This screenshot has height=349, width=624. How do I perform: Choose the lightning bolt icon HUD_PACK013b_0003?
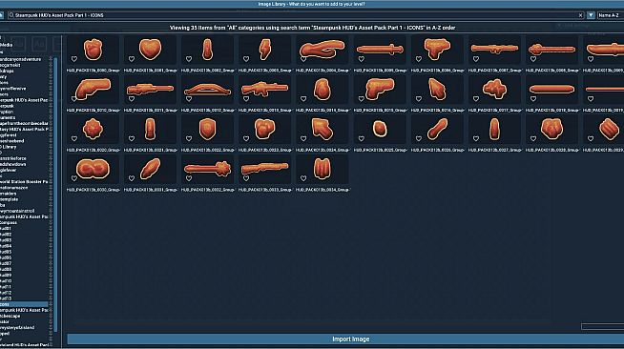(264, 50)
